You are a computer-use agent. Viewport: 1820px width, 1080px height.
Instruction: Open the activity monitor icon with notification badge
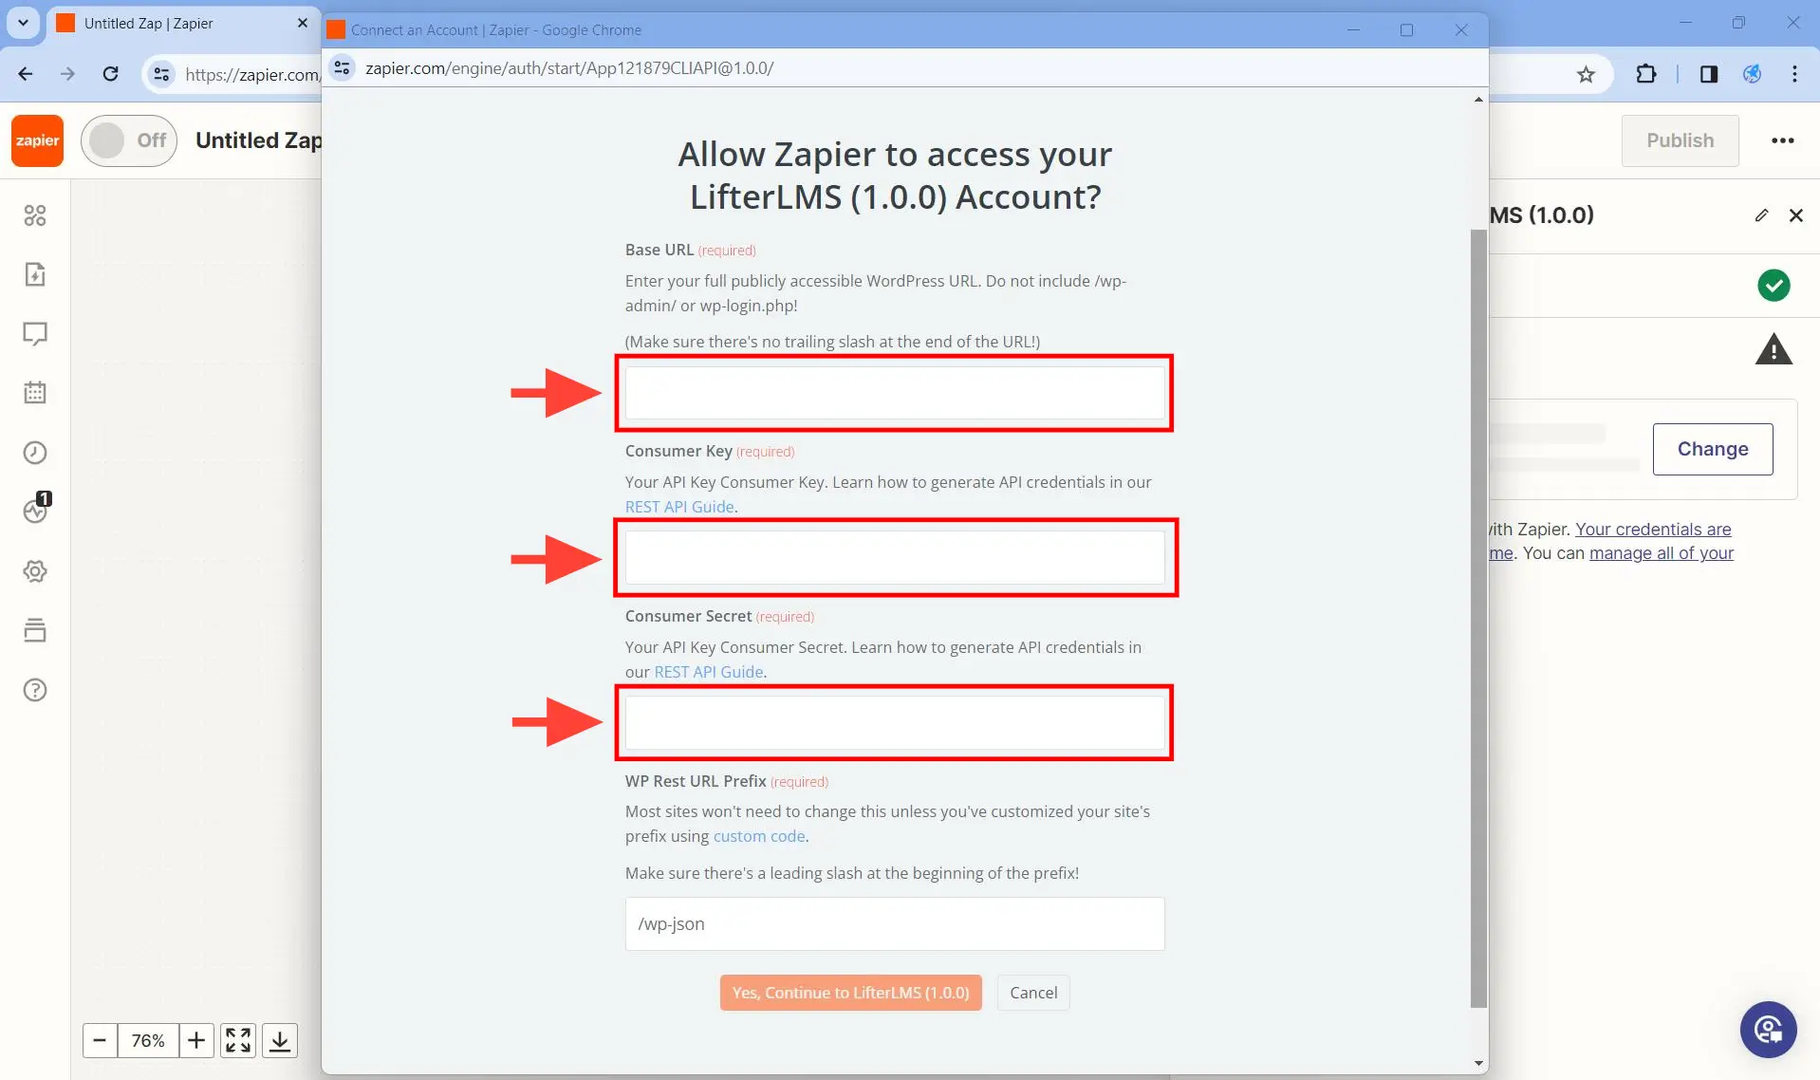[x=35, y=512]
